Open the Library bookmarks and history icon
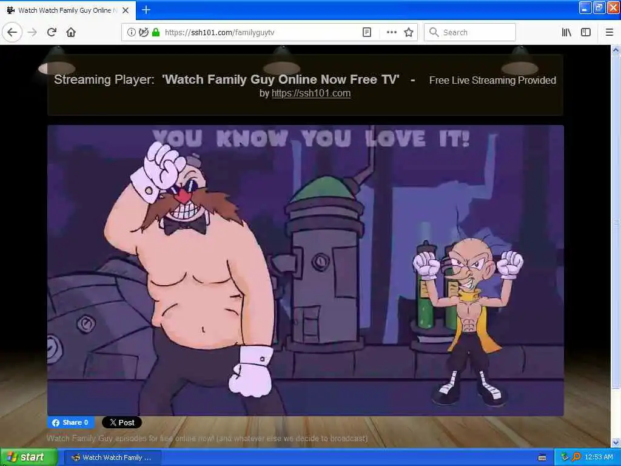 pyautogui.click(x=566, y=33)
